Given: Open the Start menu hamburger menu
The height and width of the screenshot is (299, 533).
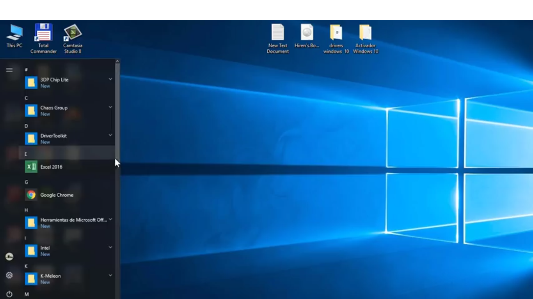Looking at the screenshot, I should point(9,70).
